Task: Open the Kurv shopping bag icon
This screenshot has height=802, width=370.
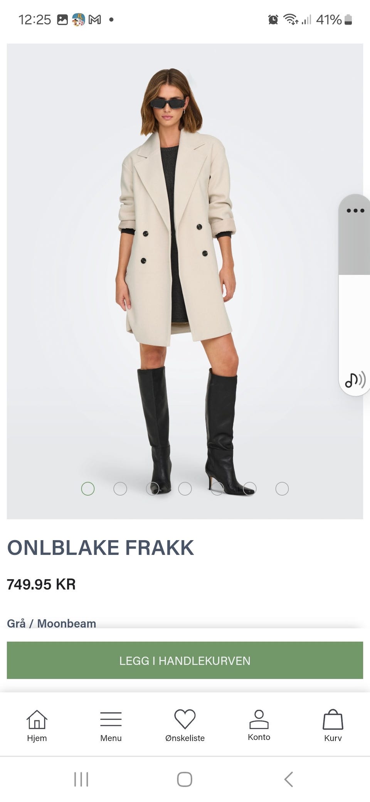Action: pos(333,719)
